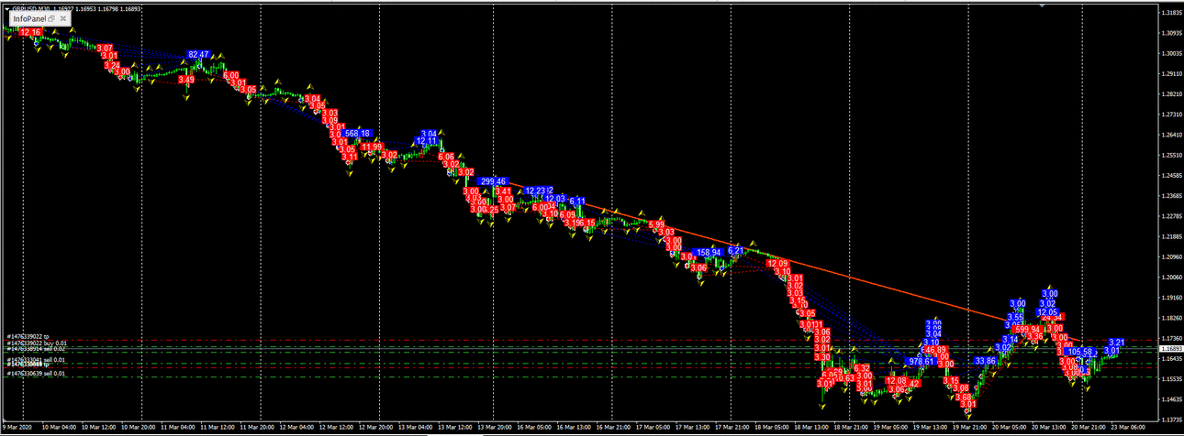Click the red 3.24 trade label

(112, 65)
